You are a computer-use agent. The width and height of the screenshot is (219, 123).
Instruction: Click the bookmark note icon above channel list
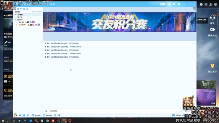(24, 9)
